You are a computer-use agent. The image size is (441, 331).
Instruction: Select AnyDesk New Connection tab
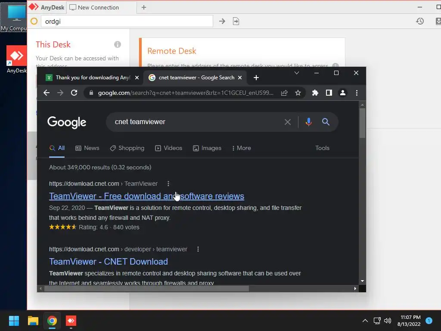point(102,8)
